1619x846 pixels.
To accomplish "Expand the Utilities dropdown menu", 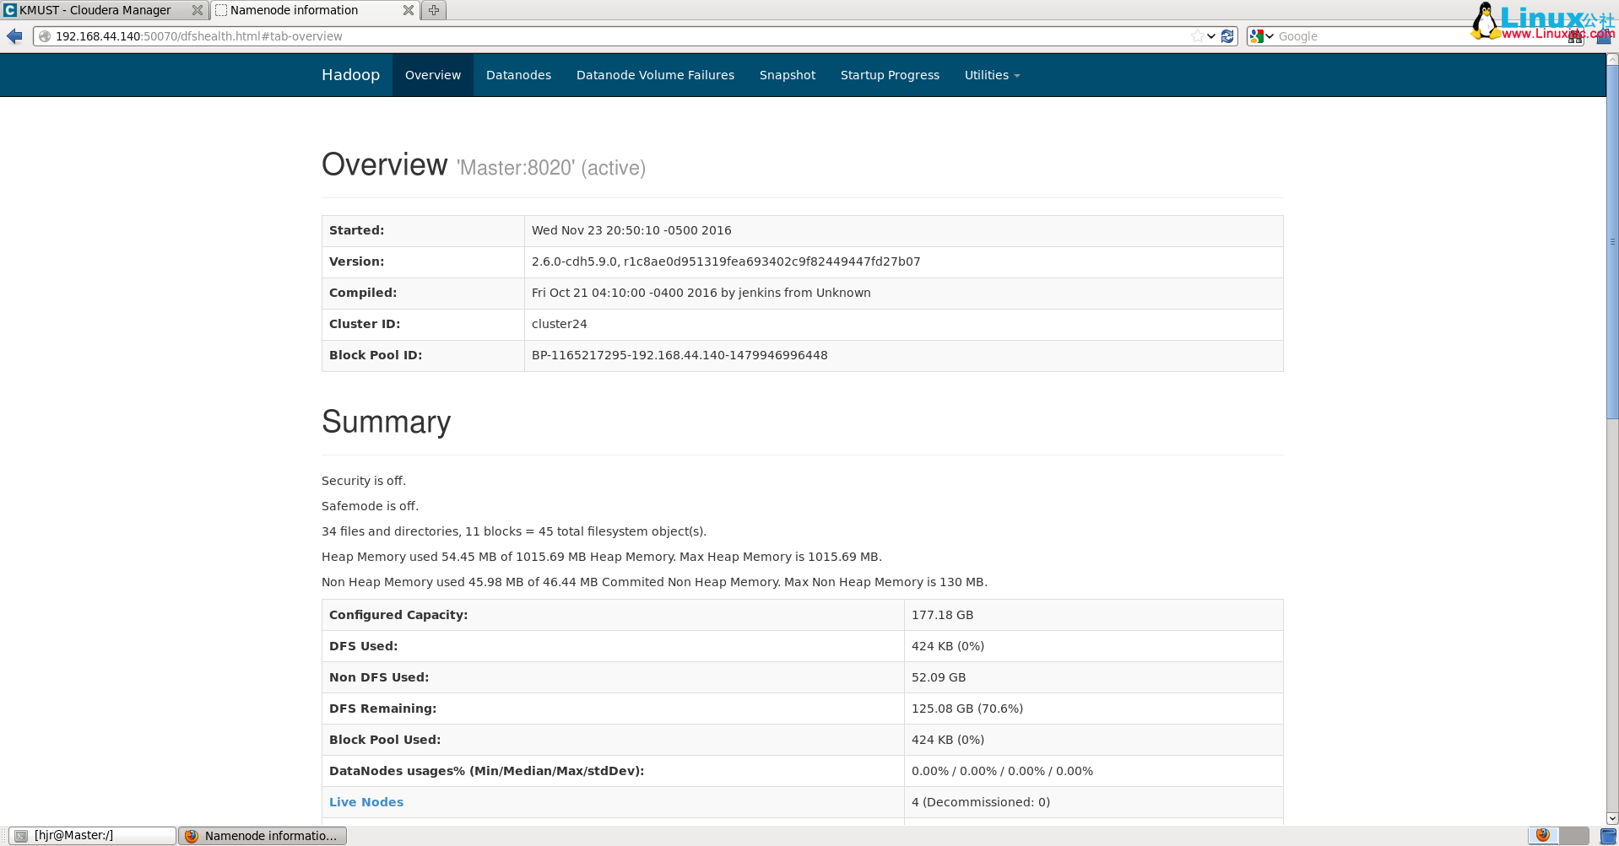I will [992, 75].
